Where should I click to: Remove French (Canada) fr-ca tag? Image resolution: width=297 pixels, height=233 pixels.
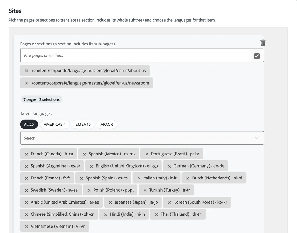(26, 154)
